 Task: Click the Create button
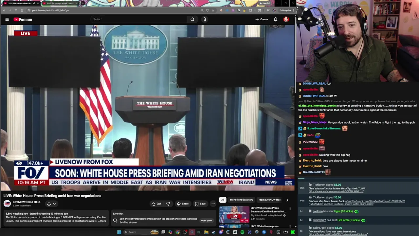(262, 19)
